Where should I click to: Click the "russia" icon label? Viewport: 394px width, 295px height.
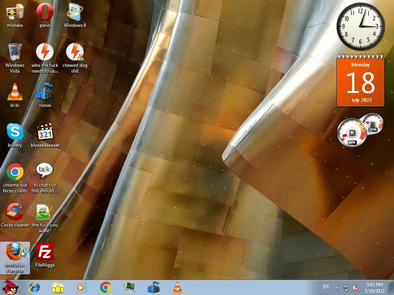click(x=45, y=105)
